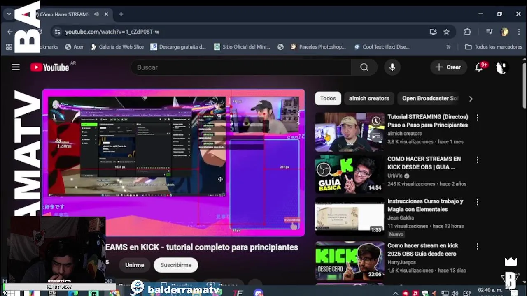Open the Descarga gratuita bookmark
This screenshot has height=296, width=527.
pos(178,47)
